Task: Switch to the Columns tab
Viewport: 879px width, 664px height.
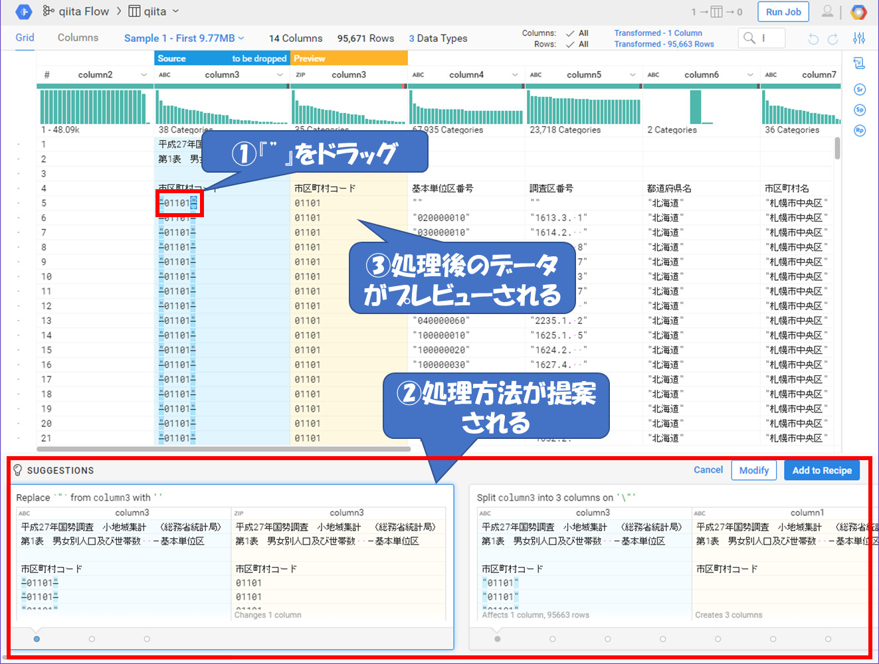Action: (78, 38)
